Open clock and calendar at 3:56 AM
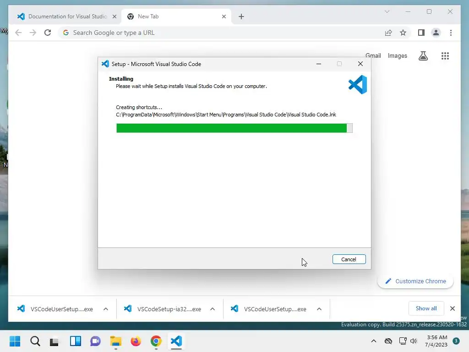469x352 pixels. click(x=436, y=341)
